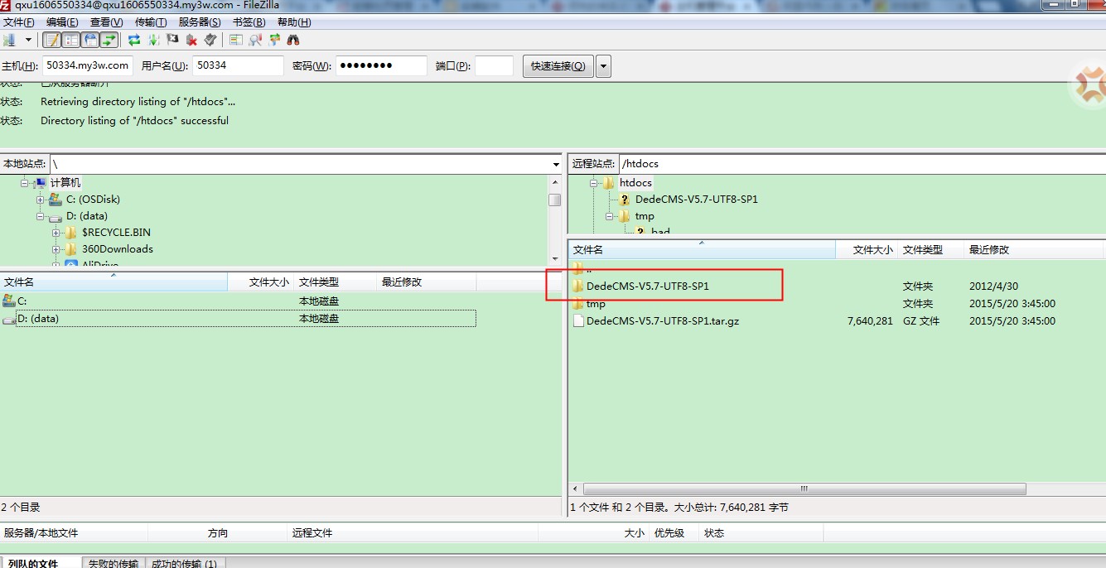The width and height of the screenshot is (1106, 568).
Task: Collapse the remote htdocs tree node
Action: pyautogui.click(x=594, y=183)
